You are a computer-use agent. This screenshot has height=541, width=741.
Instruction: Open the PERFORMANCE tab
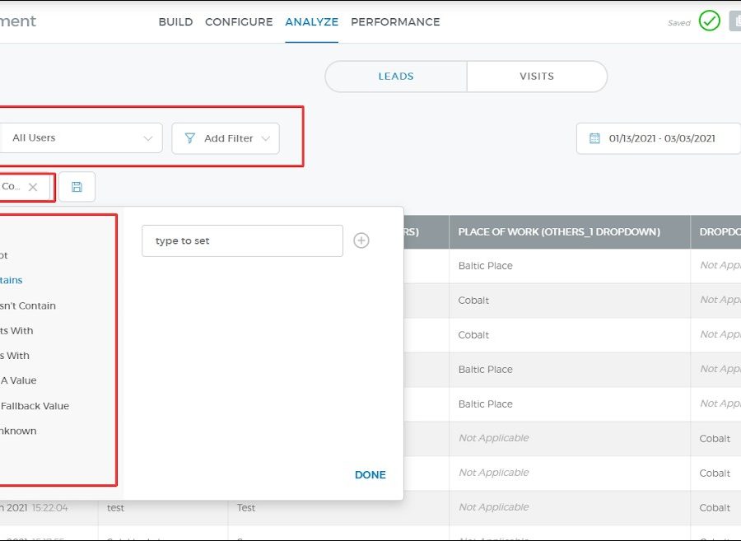[395, 22]
